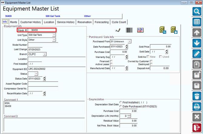Click the barcode icon

pos(129,30)
